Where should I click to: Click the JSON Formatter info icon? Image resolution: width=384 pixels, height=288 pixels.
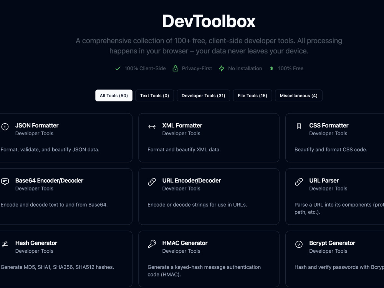[5, 127]
